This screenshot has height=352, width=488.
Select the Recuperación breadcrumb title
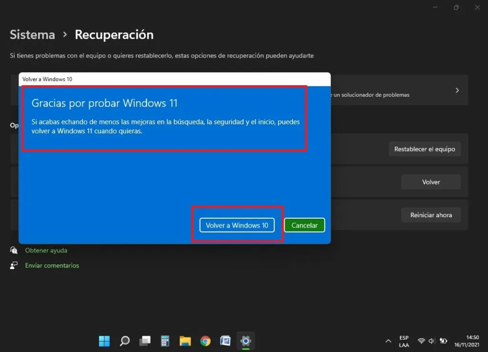(x=114, y=34)
